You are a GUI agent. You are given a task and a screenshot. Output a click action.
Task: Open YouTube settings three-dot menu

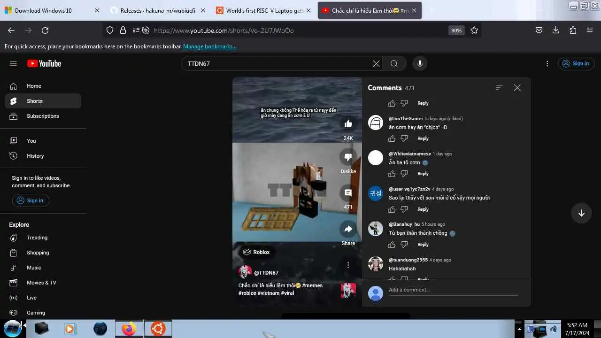[547, 63]
